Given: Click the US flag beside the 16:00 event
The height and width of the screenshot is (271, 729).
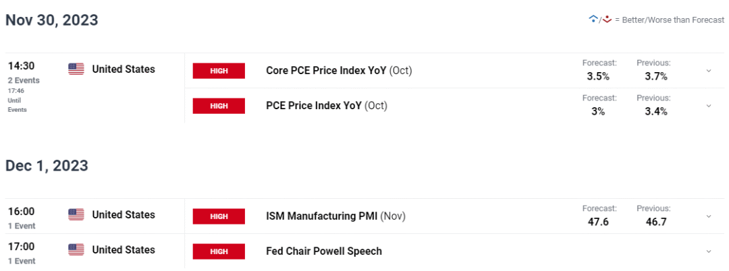Looking at the screenshot, I should [x=76, y=215].
